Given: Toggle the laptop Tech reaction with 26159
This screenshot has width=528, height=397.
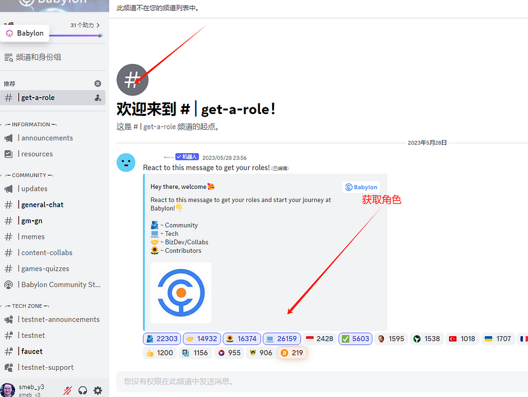Looking at the screenshot, I should 282,338.
